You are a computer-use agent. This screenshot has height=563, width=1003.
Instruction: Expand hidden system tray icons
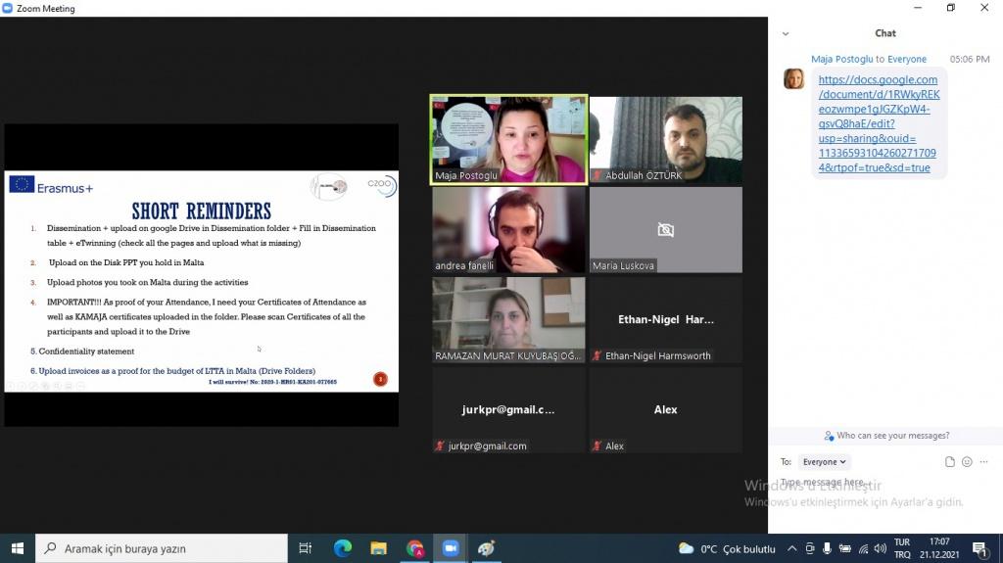791,548
